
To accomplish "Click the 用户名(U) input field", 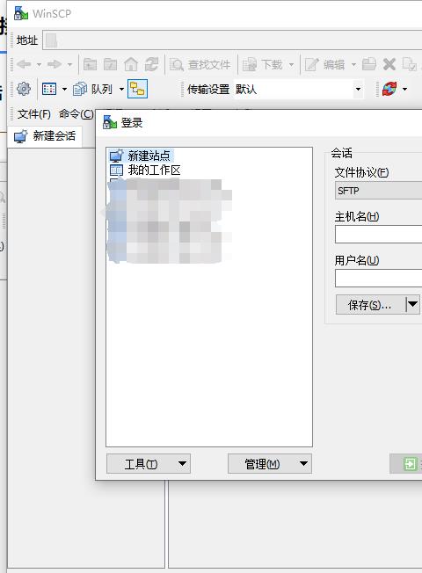I will pyautogui.click(x=379, y=278).
